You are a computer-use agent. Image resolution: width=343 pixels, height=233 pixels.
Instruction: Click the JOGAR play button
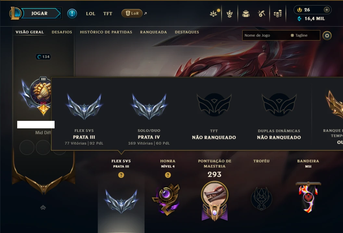click(39, 13)
